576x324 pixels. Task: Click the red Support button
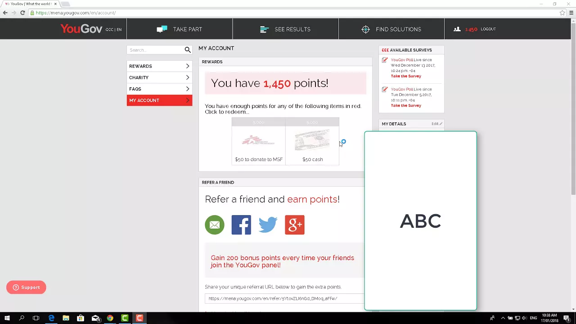coord(26,287)
